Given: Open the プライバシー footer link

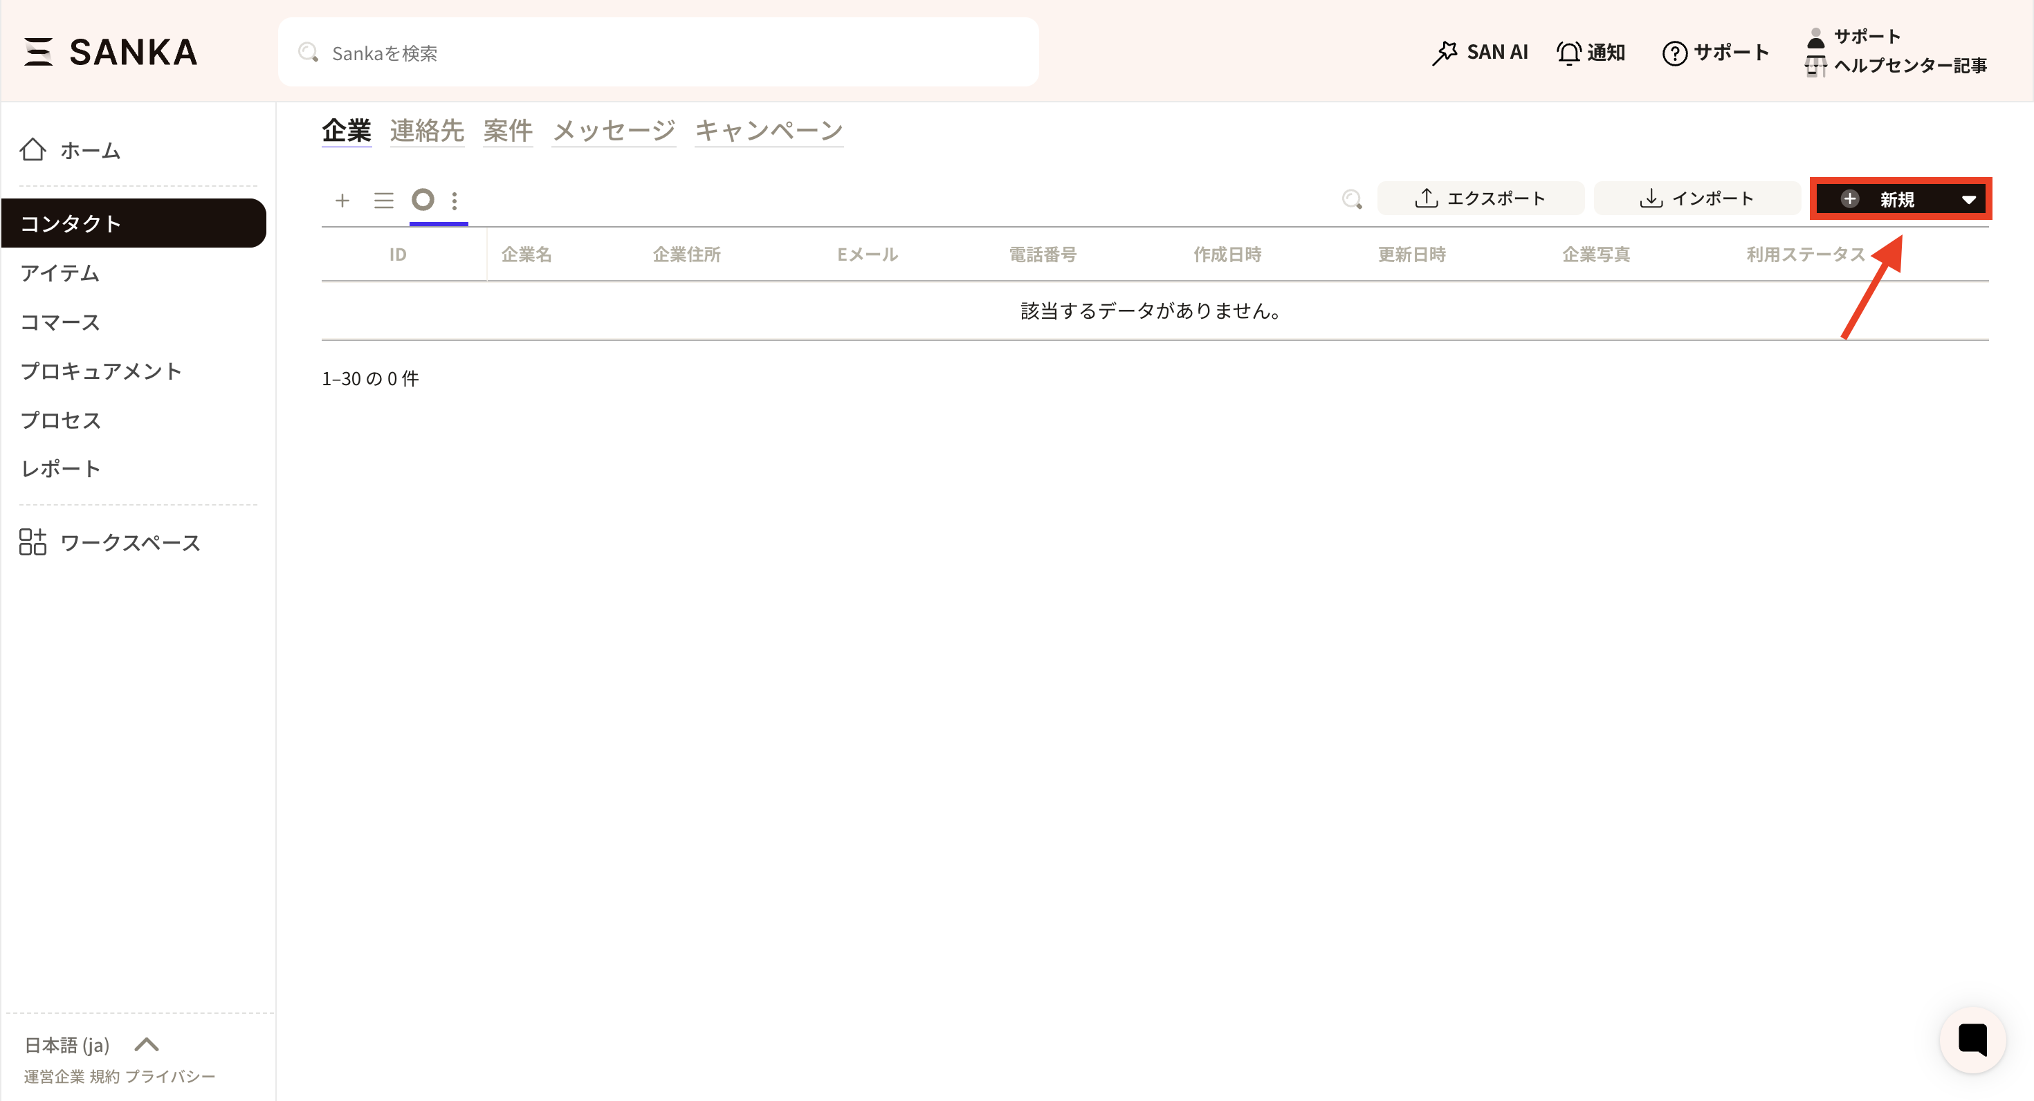Looking at the screenshot, I should pos(169,1077).
